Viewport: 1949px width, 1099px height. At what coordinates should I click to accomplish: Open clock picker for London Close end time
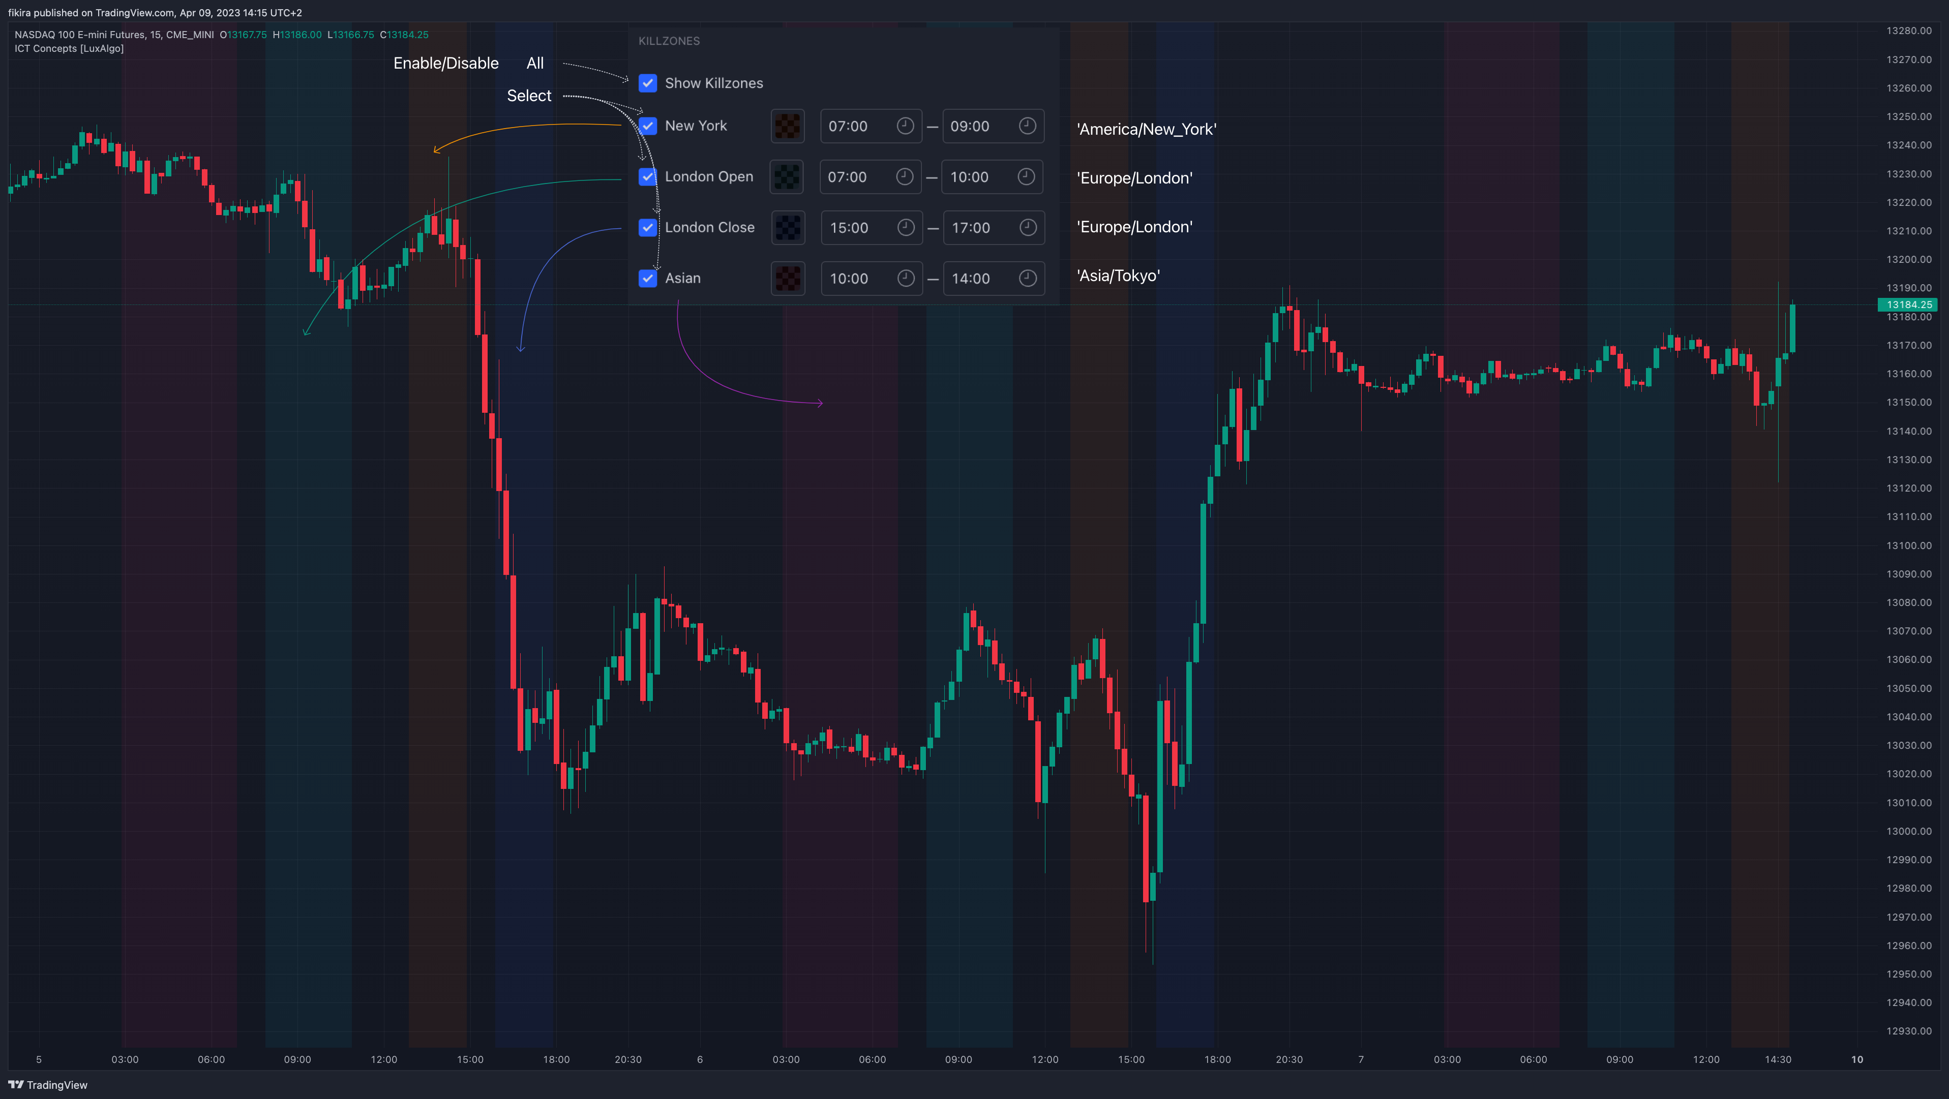pyautogui.click(x=1028, y=227)
